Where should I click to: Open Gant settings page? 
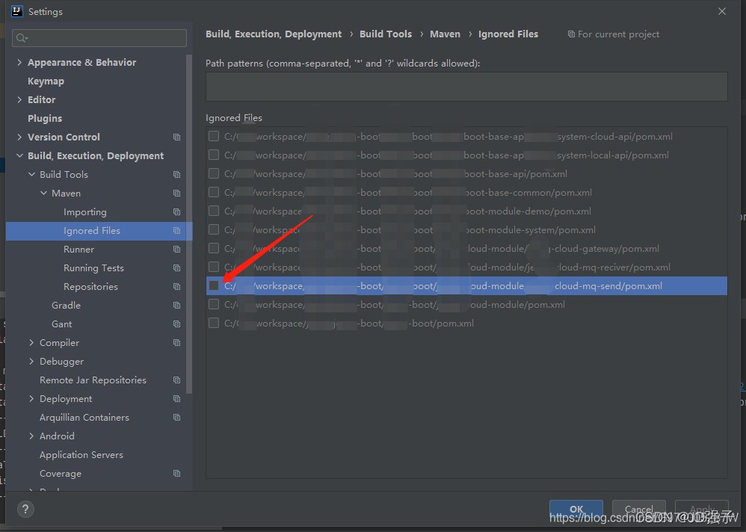[x=62, y=324]
